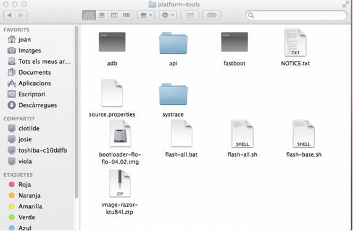
Task: Switch to Cover Flow view
Action: (x=127, y=15)
